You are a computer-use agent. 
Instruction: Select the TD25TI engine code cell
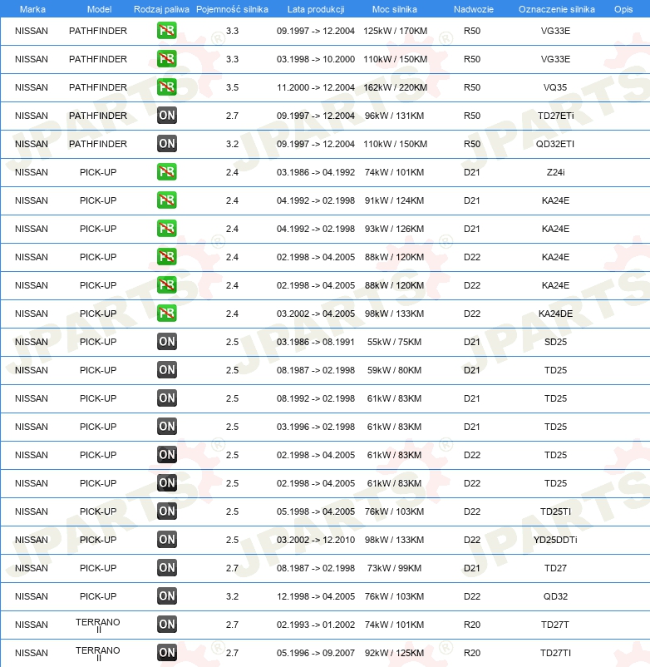(555, 511)
